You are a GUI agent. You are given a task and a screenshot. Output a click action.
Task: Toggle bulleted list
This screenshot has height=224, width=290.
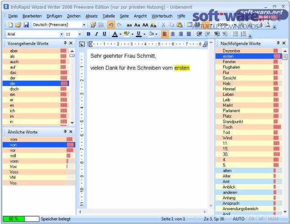[235, 34]
